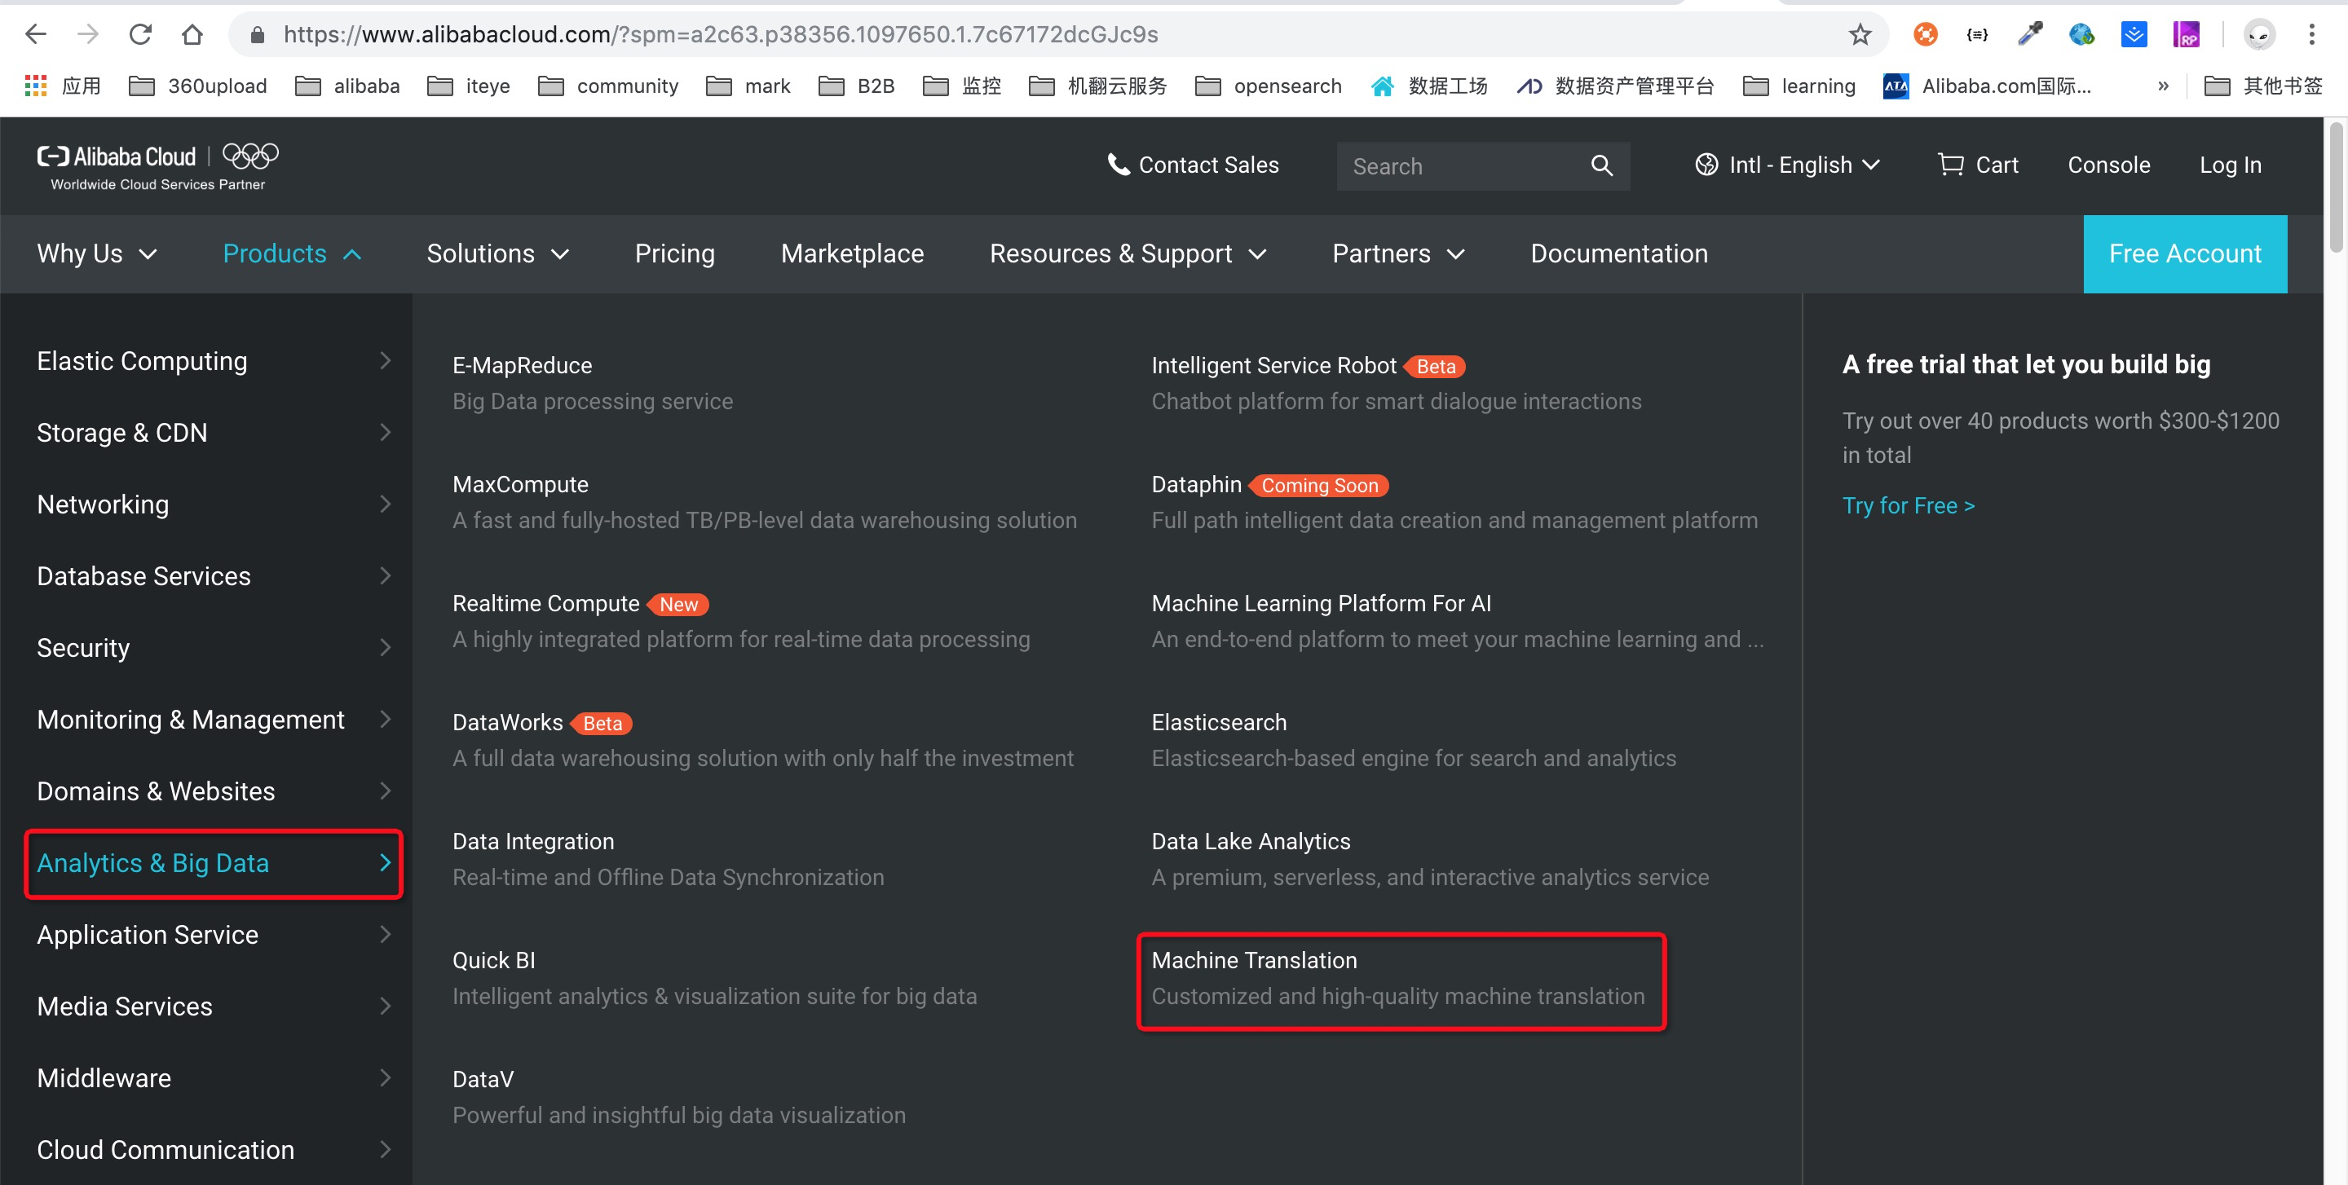This screenshot has width=2348, height=1185.
Task: Select Database Services category
Action: point(214,575)
